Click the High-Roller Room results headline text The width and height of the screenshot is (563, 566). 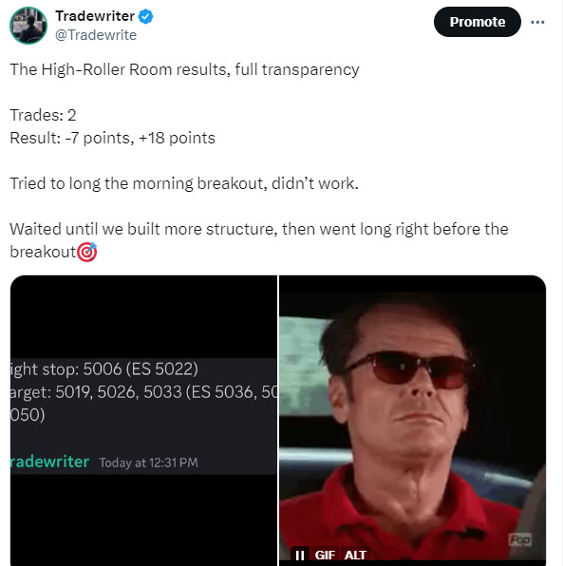tap(184, 69)
